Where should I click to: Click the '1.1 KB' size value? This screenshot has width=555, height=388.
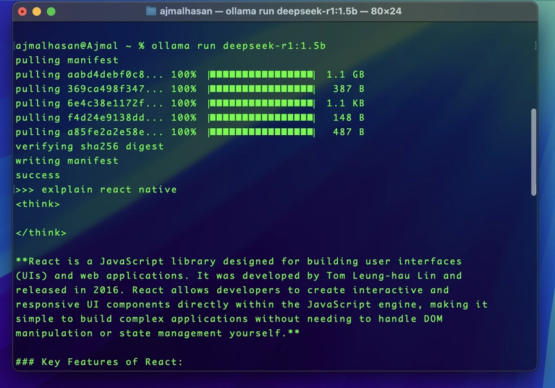[345, 103]
